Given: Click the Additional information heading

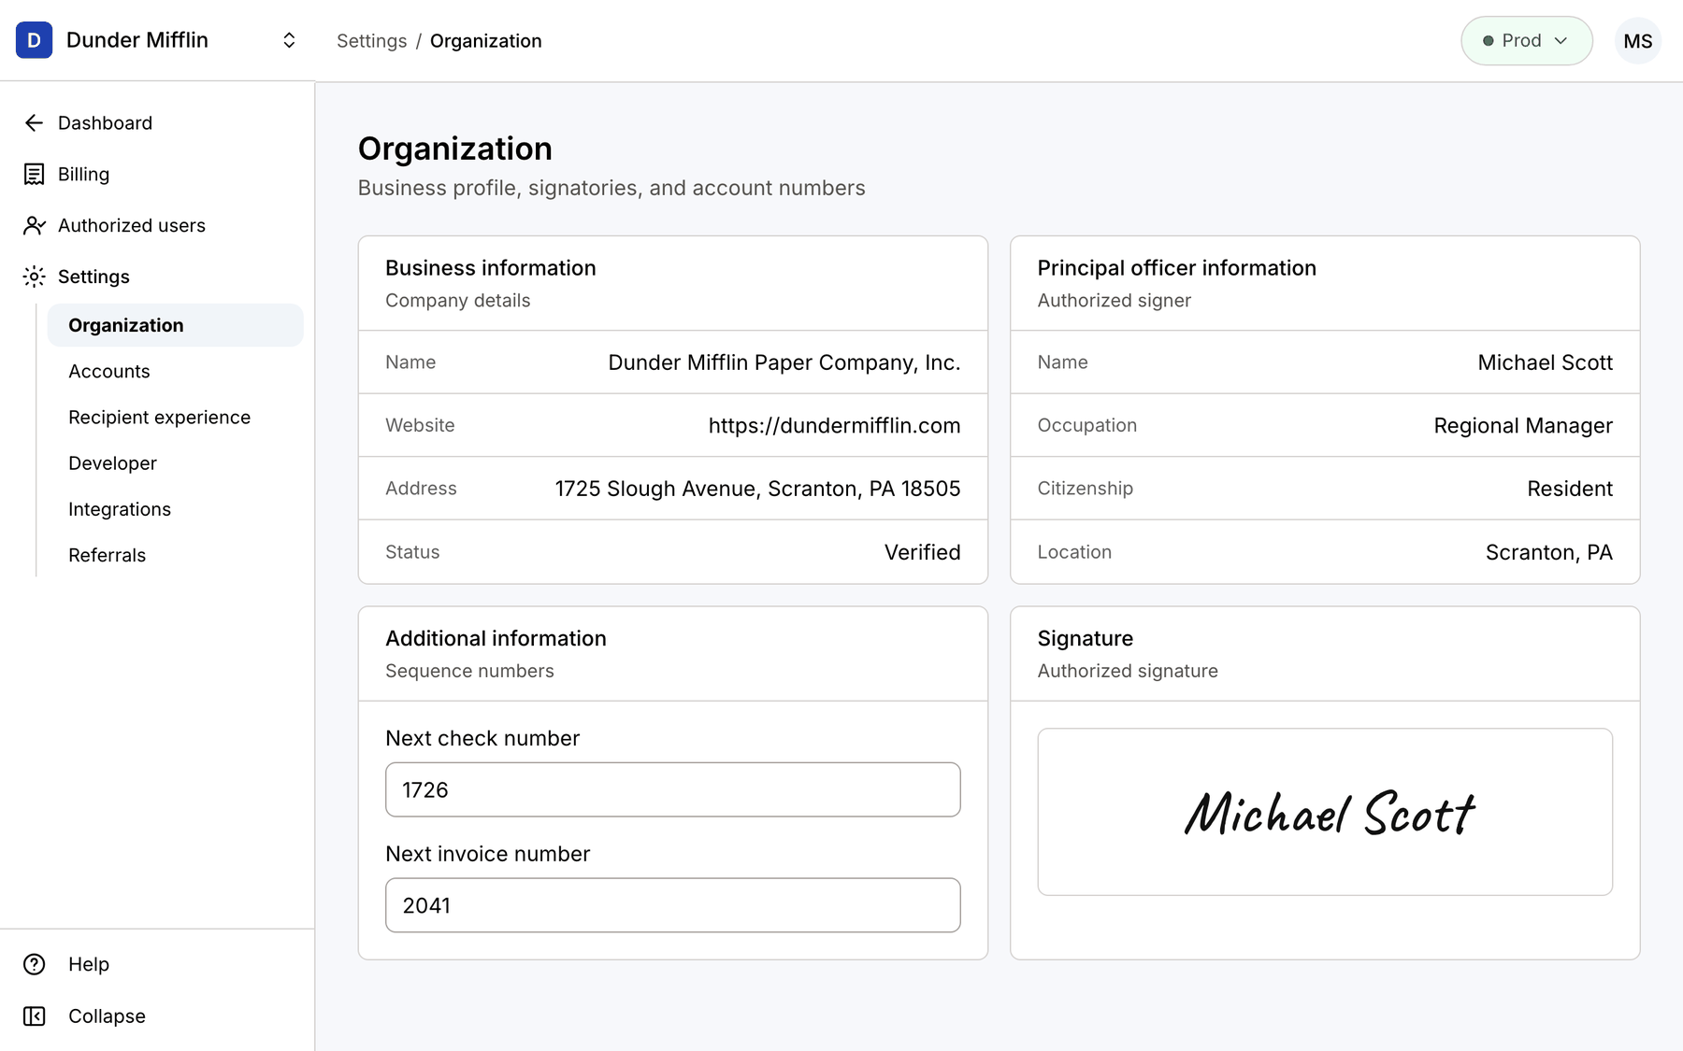Looking at the screenshot, I should 496,638.
